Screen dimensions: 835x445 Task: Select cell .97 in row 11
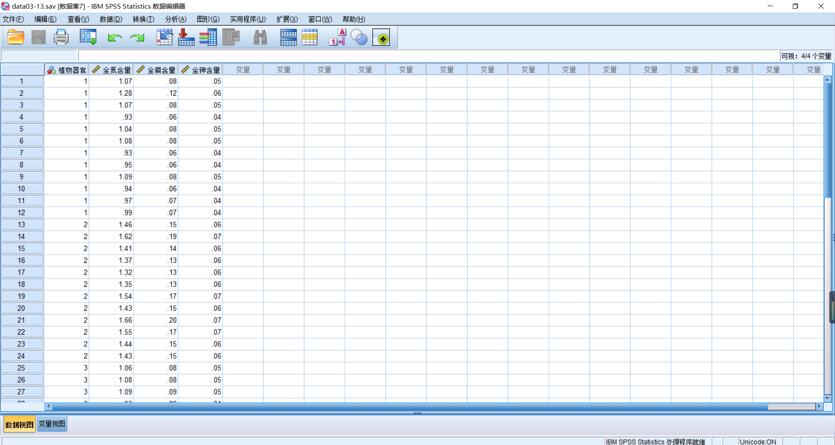coord(111,201)
